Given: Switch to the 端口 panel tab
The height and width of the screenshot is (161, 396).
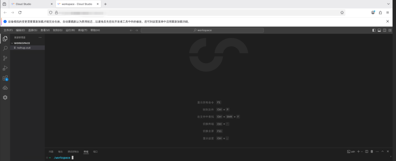Looking at the screenshot, I should tap(96, 152).
